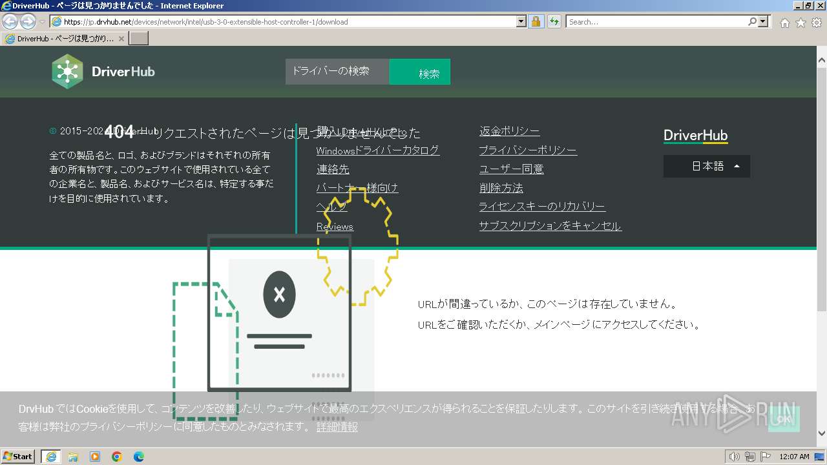
Task: Open the 削除方法 link
Action: click(501, 188)
